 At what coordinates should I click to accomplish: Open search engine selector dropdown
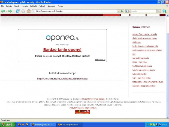point(129,11)
